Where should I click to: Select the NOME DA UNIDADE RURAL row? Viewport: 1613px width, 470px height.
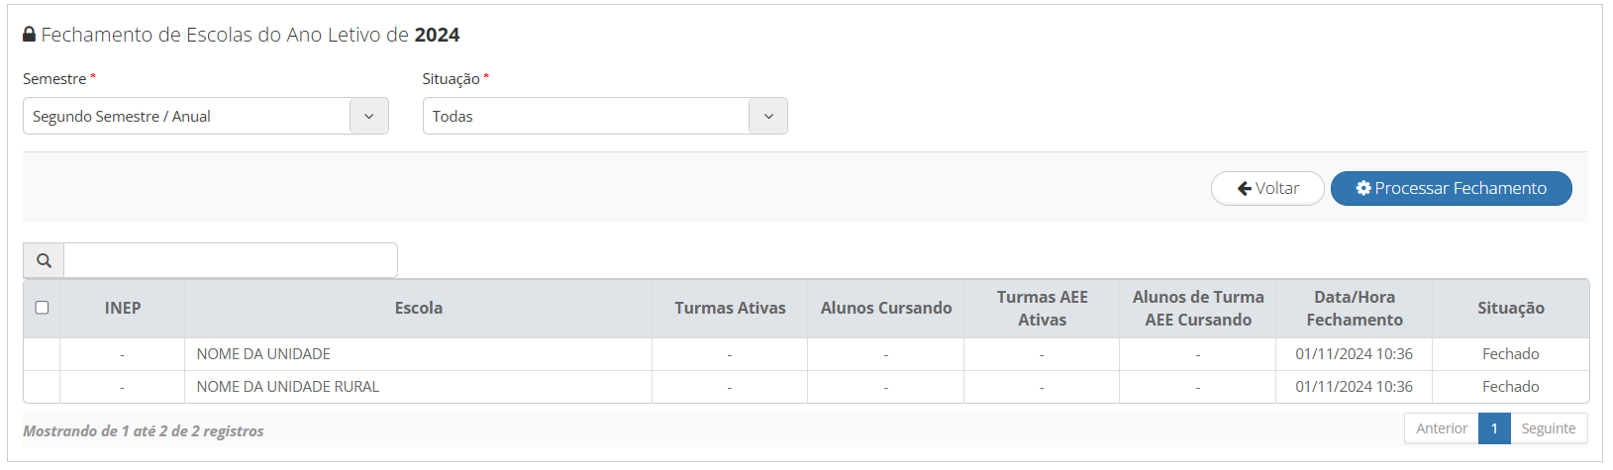tap(288, 387)
